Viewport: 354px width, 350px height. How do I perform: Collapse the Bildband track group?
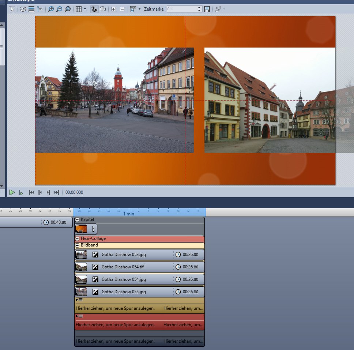coord(77,245)
